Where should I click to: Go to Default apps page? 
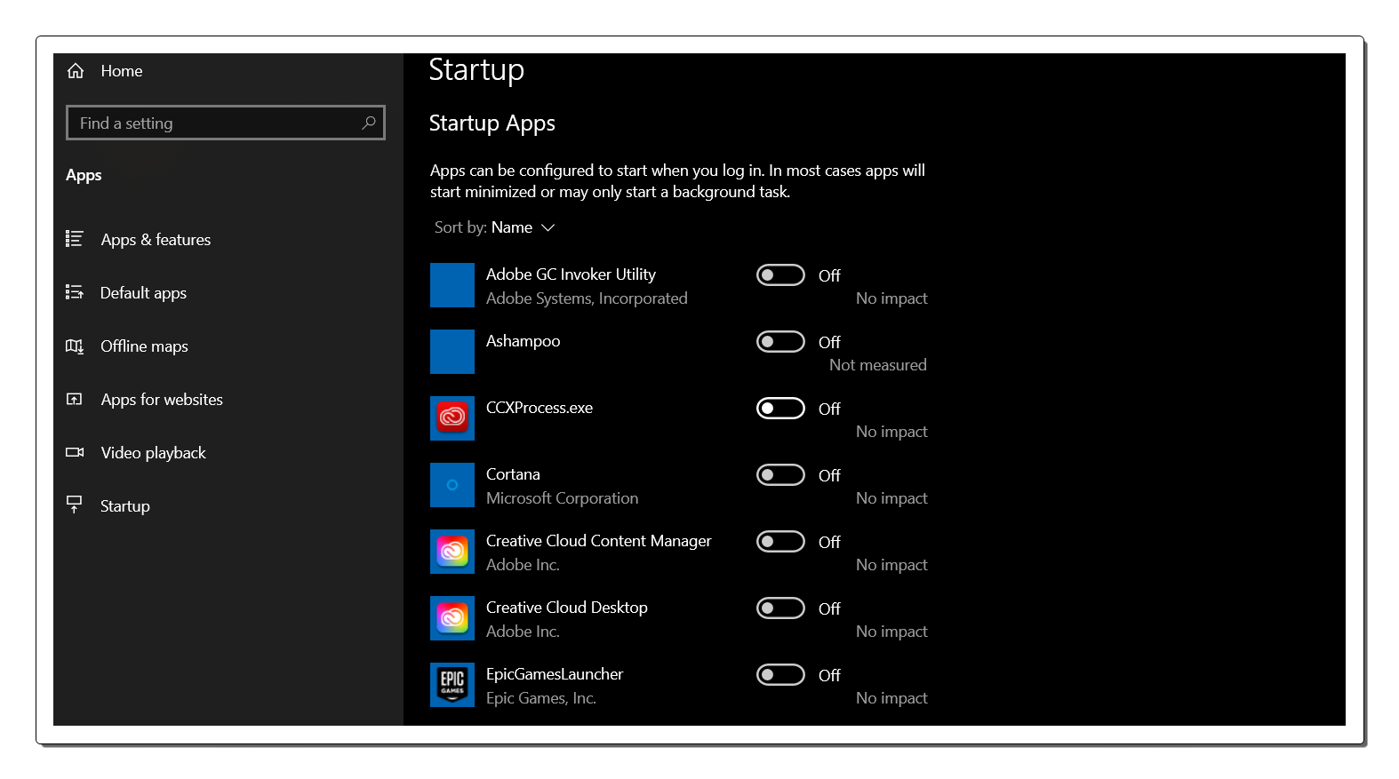[x=143, y=293]
